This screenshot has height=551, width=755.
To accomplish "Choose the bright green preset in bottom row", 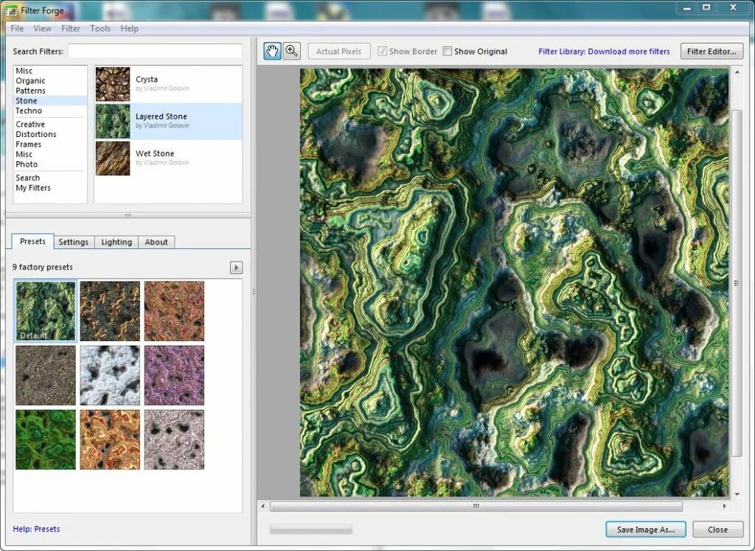I will tap(46, 439).
